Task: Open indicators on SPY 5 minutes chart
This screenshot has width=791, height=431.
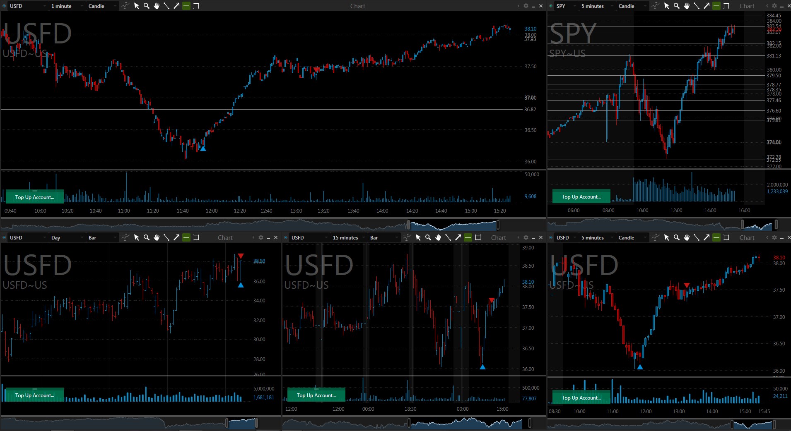Action: coord(655,6)
